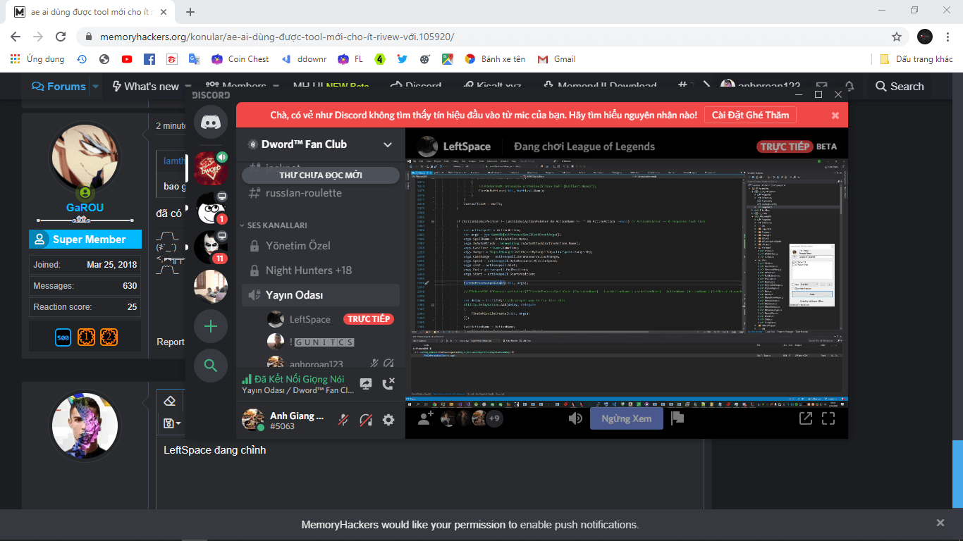Click Cài Đặt Ghé Thăm button
The width and height of the screenshot is (963, 541).
751,115
